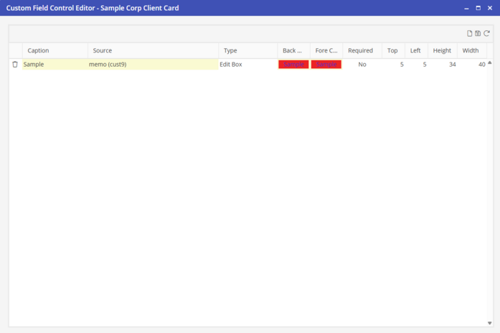Select the Width cell with value 40
Image resolution: width=500 pixels, height=333 pixels.
[x=471, y=65]
